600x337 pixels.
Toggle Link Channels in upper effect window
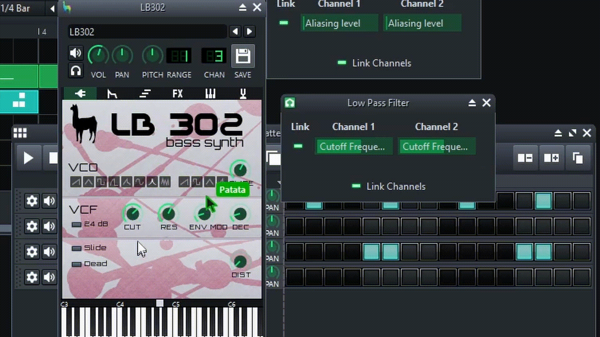(342, 63)
